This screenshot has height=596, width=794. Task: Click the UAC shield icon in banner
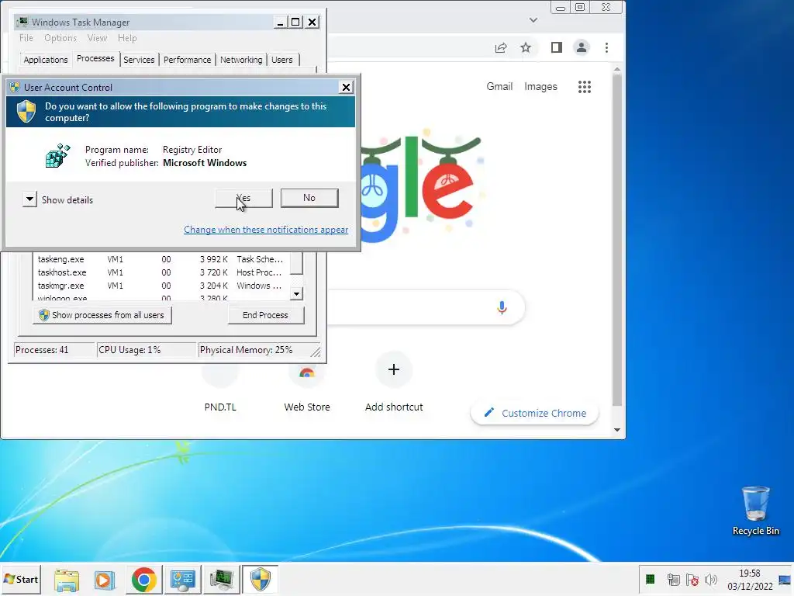pyautogui.click(x=26, y=112)
